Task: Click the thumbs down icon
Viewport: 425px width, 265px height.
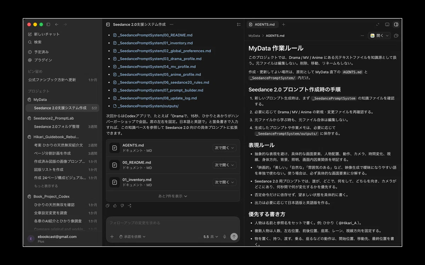Action: click(122, 206)
